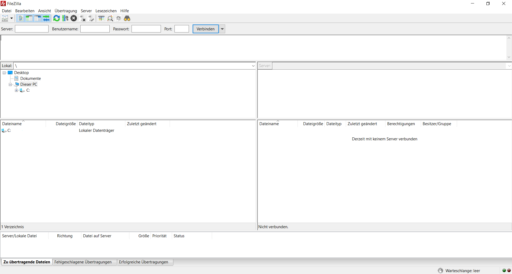Viewport: 512px width, 274px height.
Task: Open the Ansicht menu
Action: (x=45, y=11)
